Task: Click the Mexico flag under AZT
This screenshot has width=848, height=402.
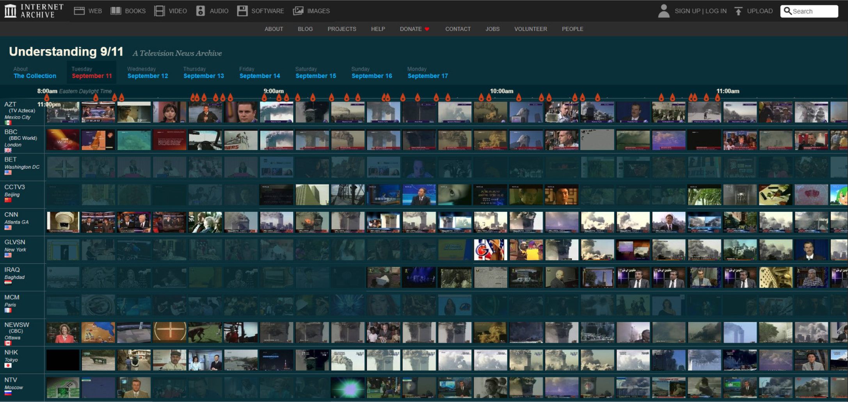Action: click(8, 123)
